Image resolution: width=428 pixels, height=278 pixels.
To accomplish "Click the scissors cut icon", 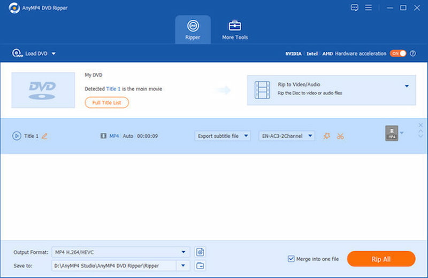I will tap(340, 136).
